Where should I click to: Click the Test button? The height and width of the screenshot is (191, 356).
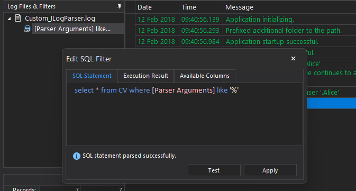pos(214,170)
